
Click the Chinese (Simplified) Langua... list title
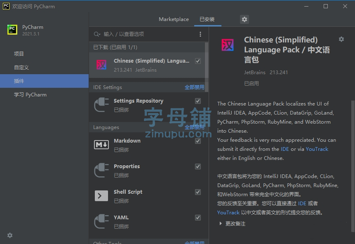(x=151, y=61)
